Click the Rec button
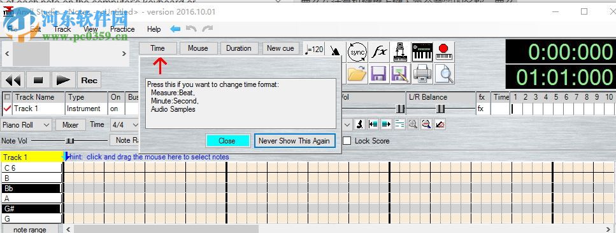Viewport: 616px width, 233px height. 89,80
